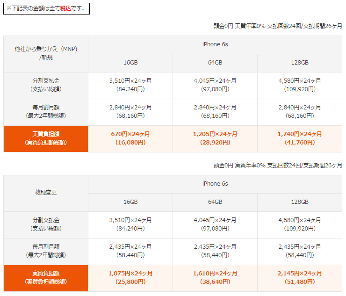Screen dimensions: 346x296
Task: Select the 16GB column header in MNP table
Action: click(130, 63)
